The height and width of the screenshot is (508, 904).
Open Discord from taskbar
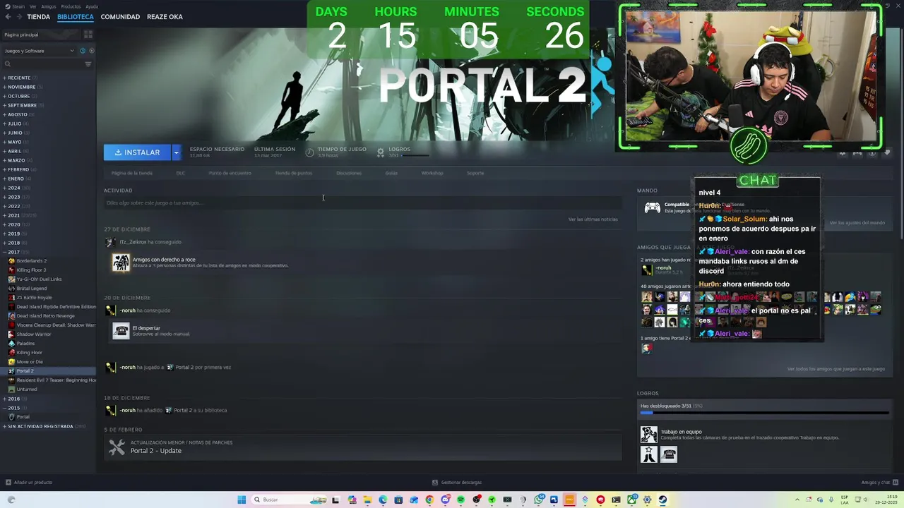445,500
